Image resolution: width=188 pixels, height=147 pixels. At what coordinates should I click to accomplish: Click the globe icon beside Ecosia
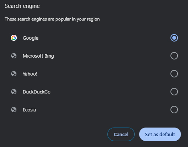[x=14, y=110]
